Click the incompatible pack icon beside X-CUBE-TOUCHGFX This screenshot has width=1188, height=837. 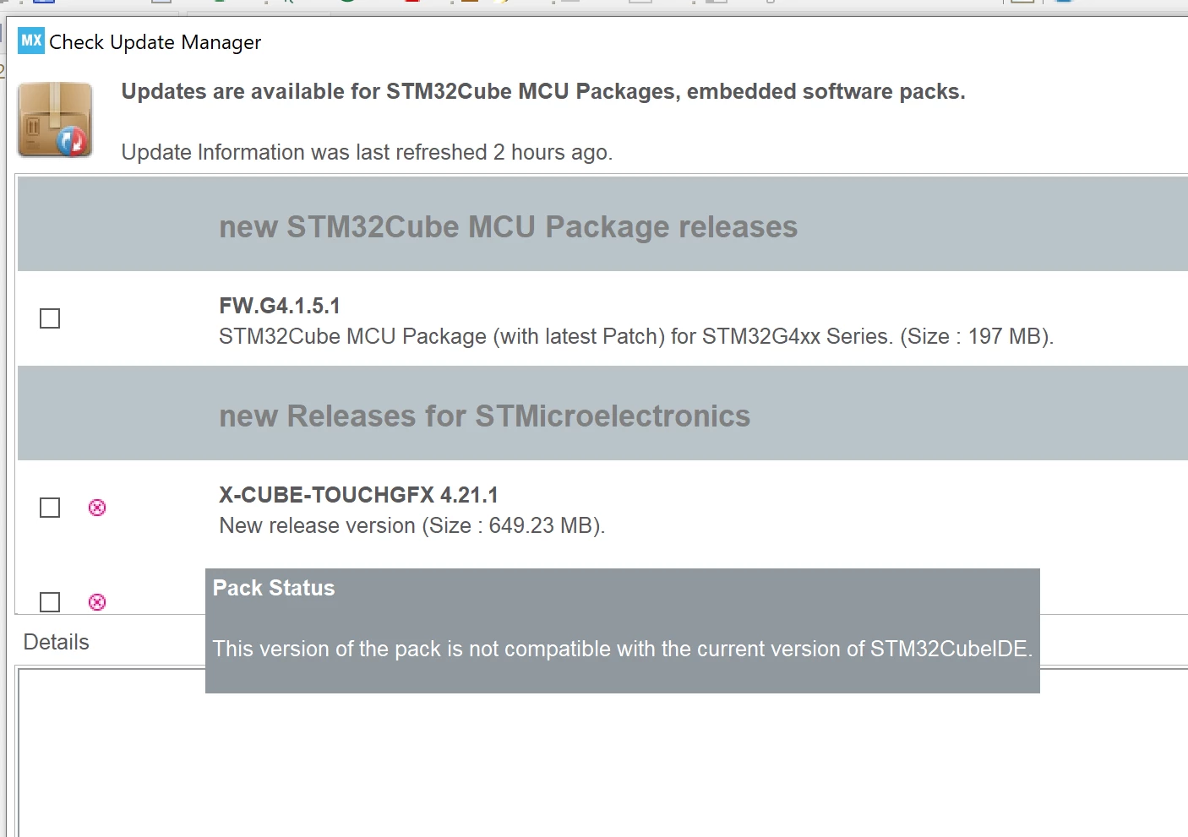(x=97, y=508)
